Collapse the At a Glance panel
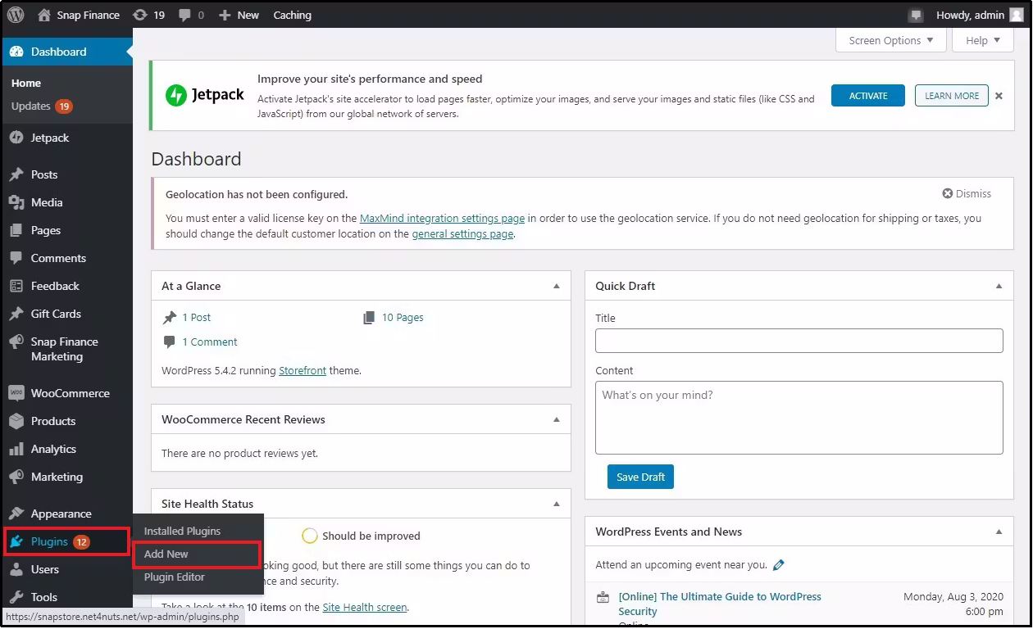 557,286
